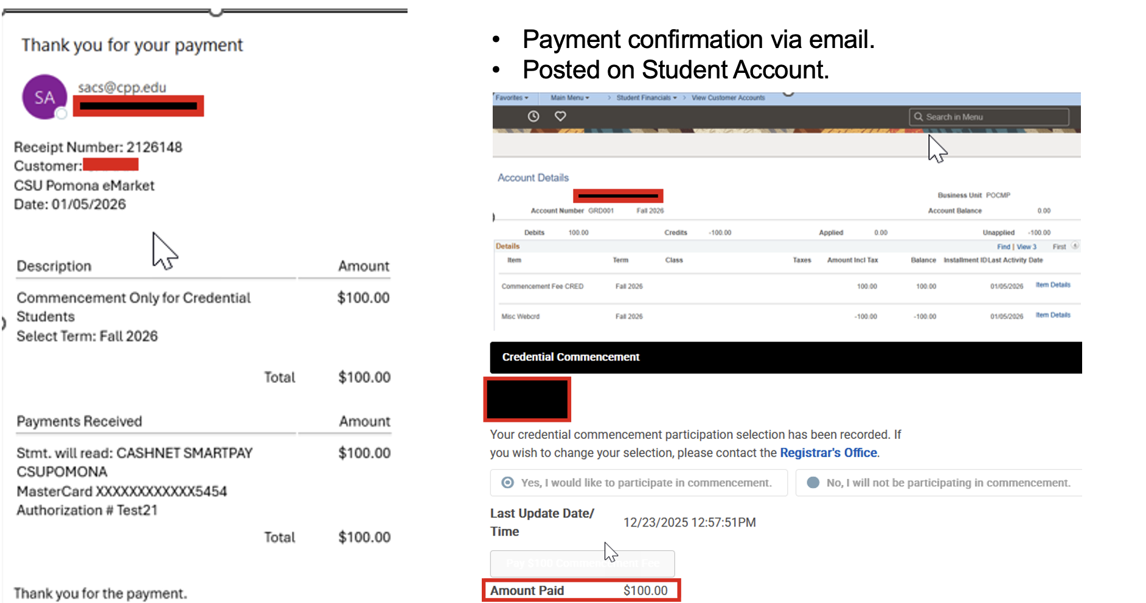Viewport: 1146px width, 603px height.
Task: Click the sacs@cpp.edu sender address
Action: click(x=122, y=88)
